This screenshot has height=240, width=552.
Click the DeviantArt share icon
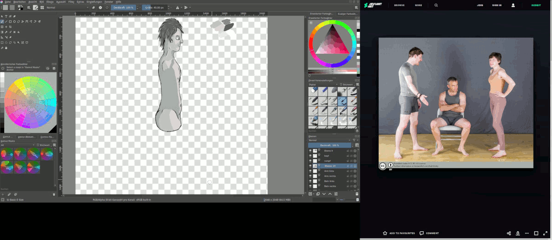(509, 233)
